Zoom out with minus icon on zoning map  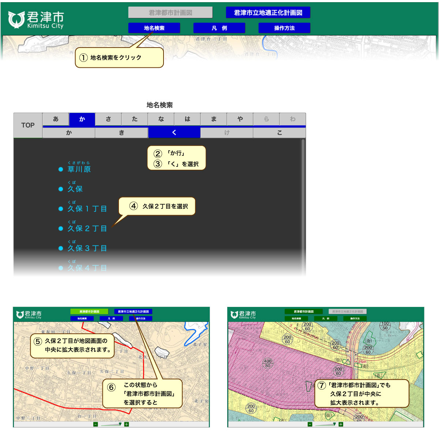[x=310, y=424]
